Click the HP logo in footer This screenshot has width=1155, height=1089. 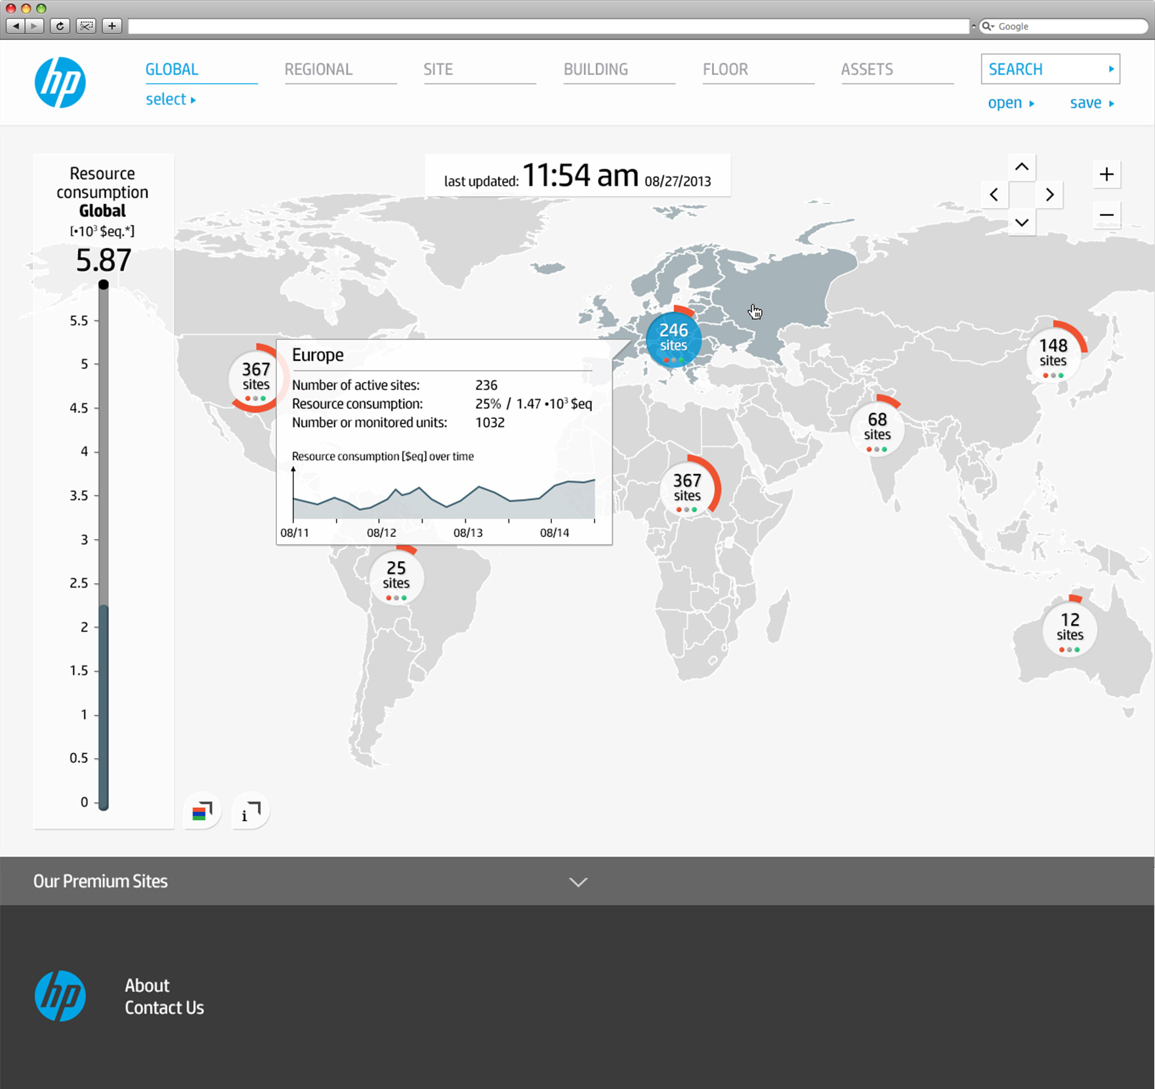click(60, 996)
